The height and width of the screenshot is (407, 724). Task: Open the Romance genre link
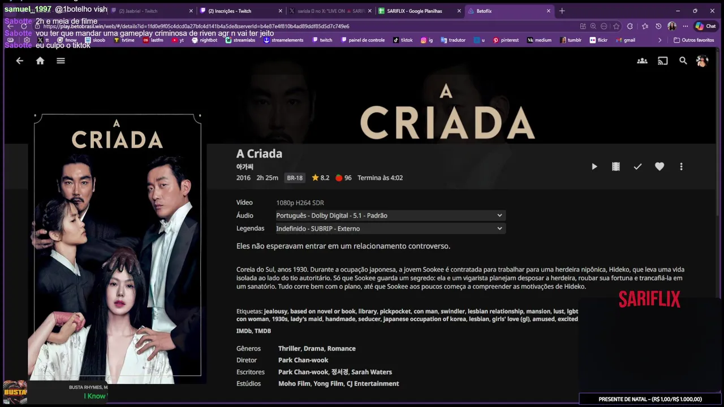point(342,349)
